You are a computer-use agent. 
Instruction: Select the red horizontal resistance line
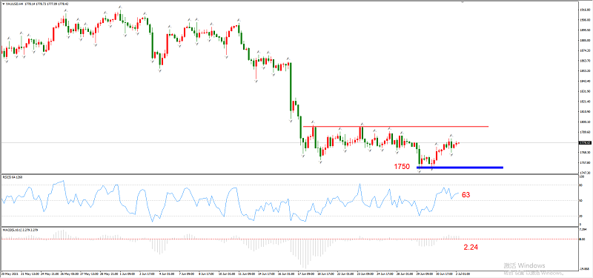click(396, 126)
